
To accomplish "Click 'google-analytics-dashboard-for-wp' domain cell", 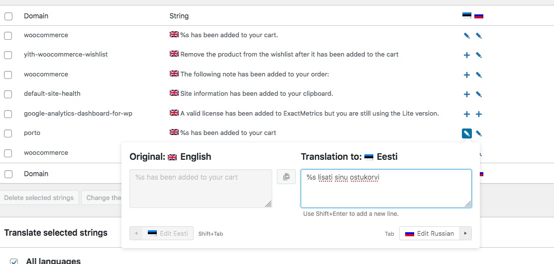I will tap(78, 114).
